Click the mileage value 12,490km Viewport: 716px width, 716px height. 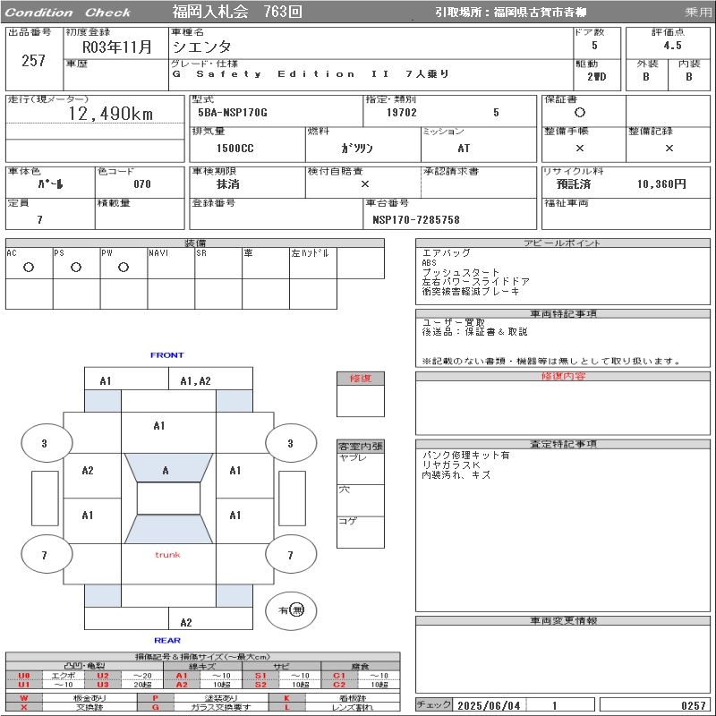click(x=111, y=114)
